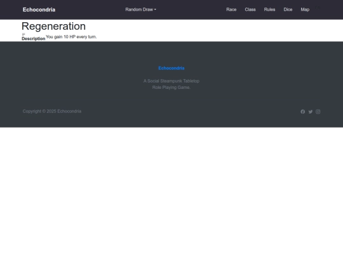Expand the Random Draw dropdown menu
343x257 pixels.
[x=140, y=10]
